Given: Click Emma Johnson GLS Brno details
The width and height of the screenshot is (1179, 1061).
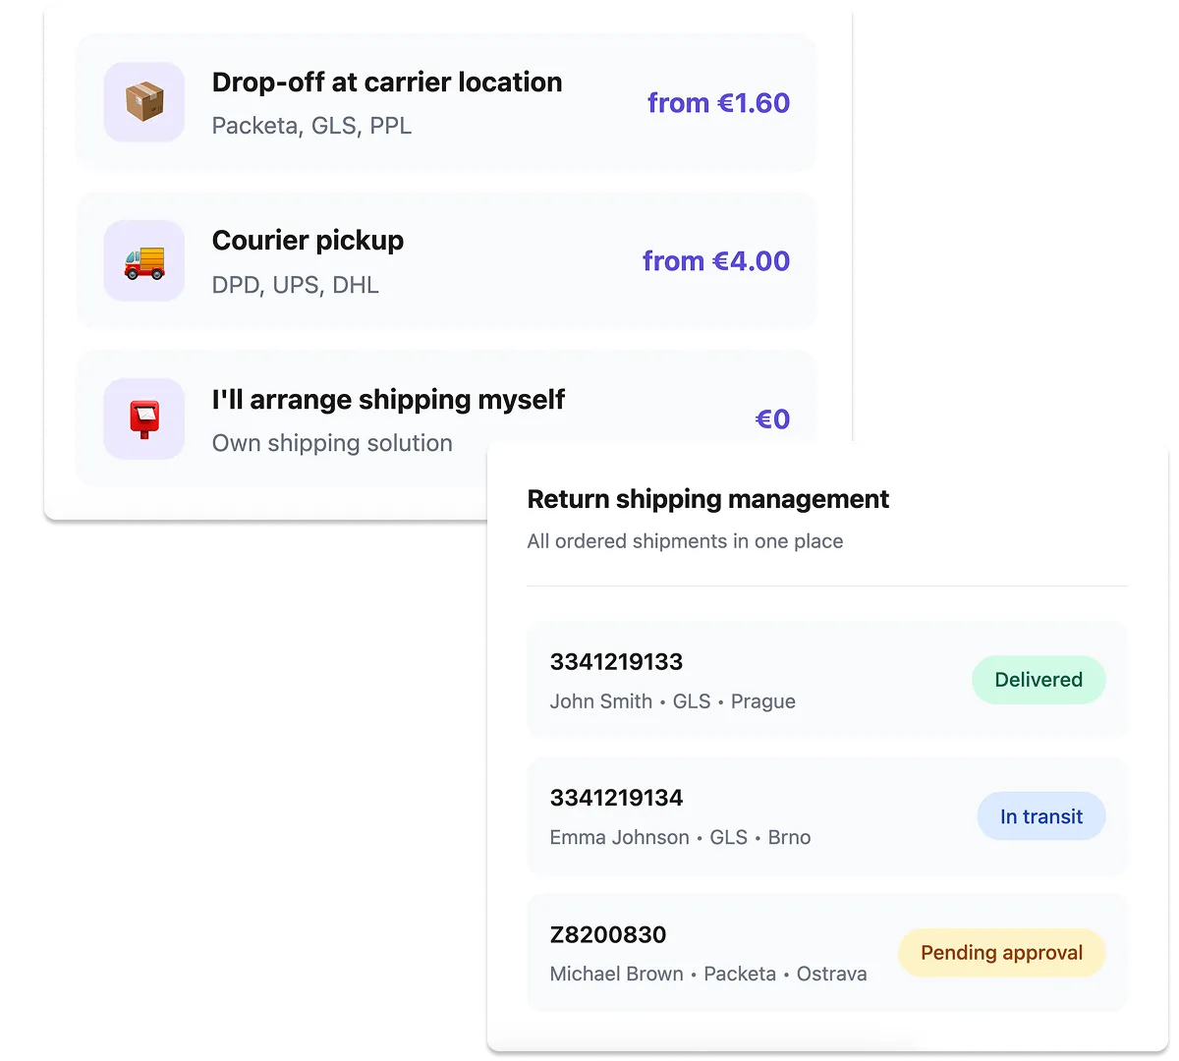Looking at the screenshot, I should (x=680, y=838).
